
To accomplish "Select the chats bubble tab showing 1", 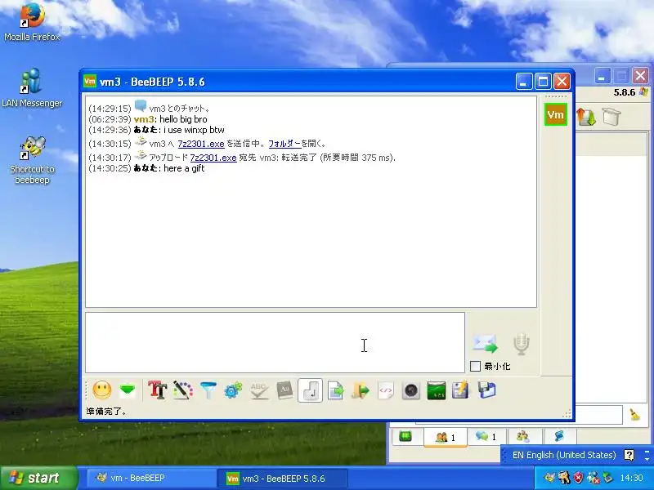I will (x=486, y=437).
